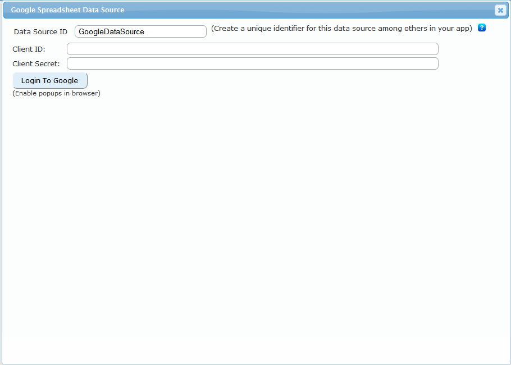Click the 'Create a unique identifier' hint text
The image size is (511, 365).
(341, 29)
